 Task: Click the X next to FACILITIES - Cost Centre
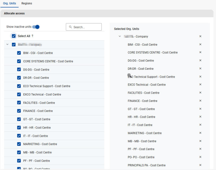(200, 93)
